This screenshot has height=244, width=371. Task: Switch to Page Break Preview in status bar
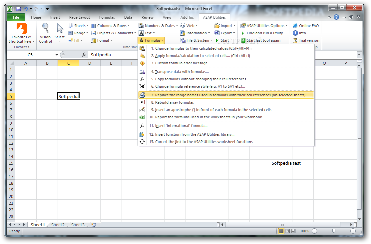tap(294, 231)
